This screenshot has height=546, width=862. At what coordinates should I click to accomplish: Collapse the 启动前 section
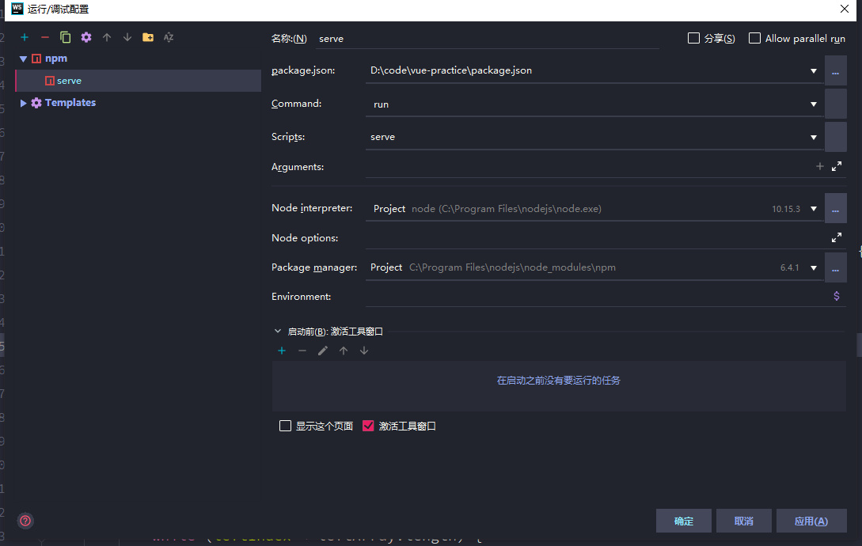tap(277, 331)
